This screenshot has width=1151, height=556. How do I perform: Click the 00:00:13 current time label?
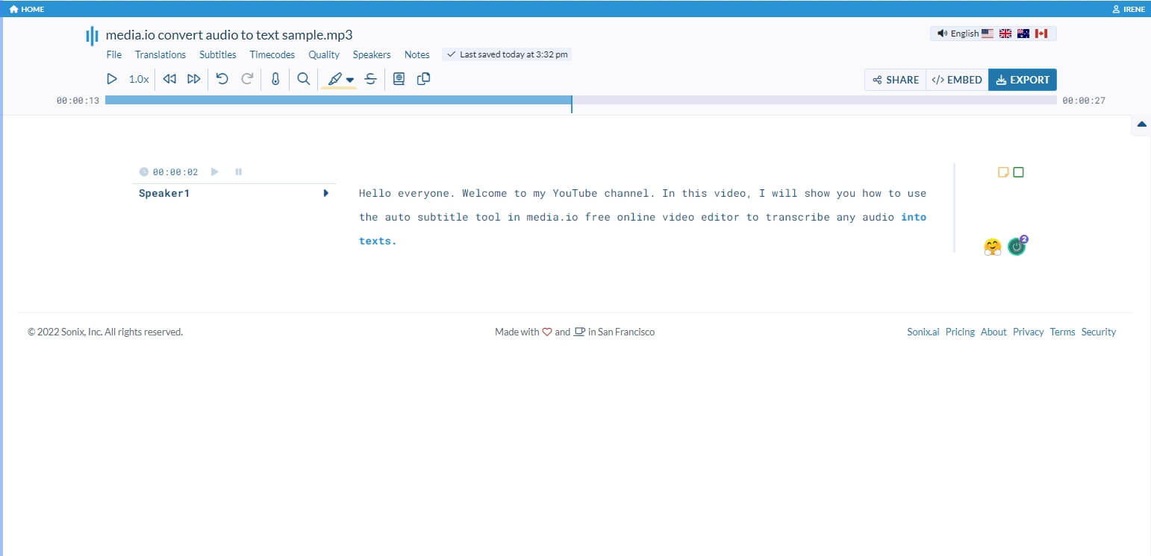78,100
